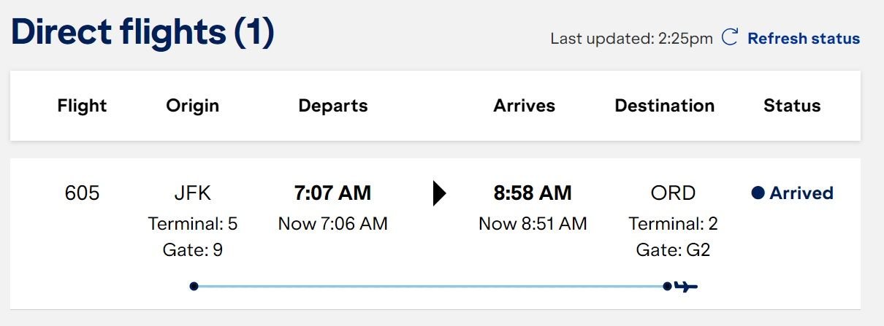The height and width of the screenshot is (326, 884).
Task: Select flight number 605
Action: point(82,193)
